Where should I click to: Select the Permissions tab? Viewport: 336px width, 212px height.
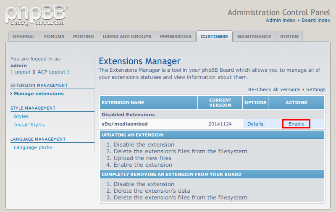point(176,37)
